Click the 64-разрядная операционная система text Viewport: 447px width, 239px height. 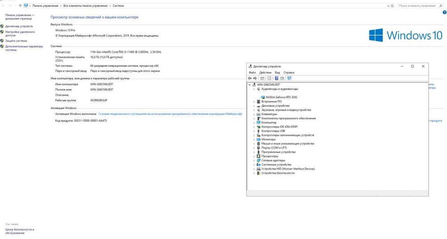pyautogui.click(x=124, y=66)
